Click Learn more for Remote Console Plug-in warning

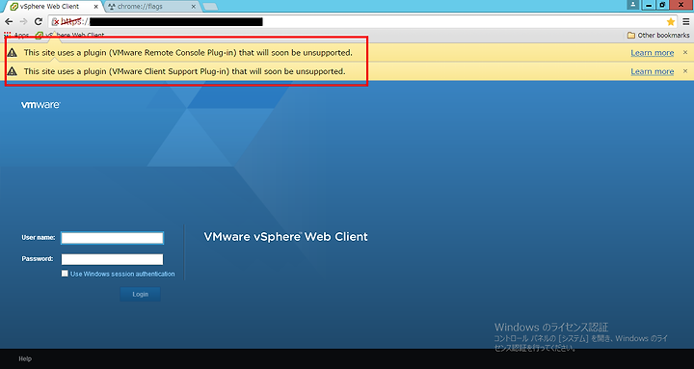click(x=652, y=53)
